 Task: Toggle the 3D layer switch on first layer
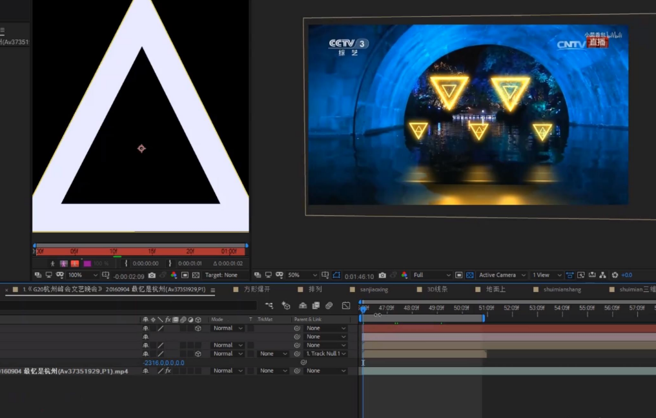[198, 328]
